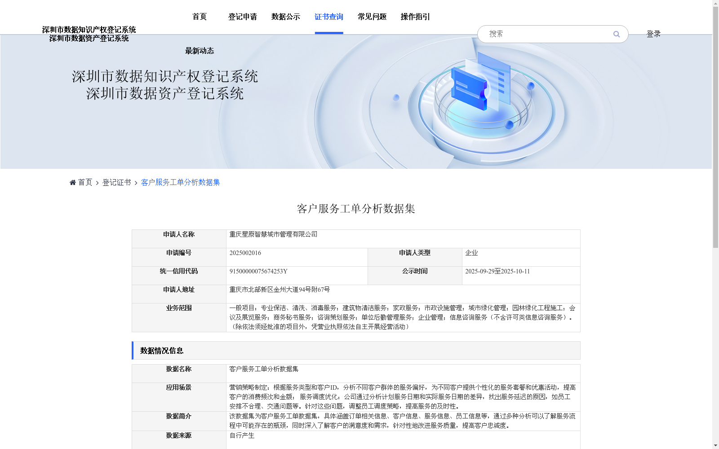Open the 首页 navigation menu item
The width and height of the screenshot is (719, 449).
(200, 17)
